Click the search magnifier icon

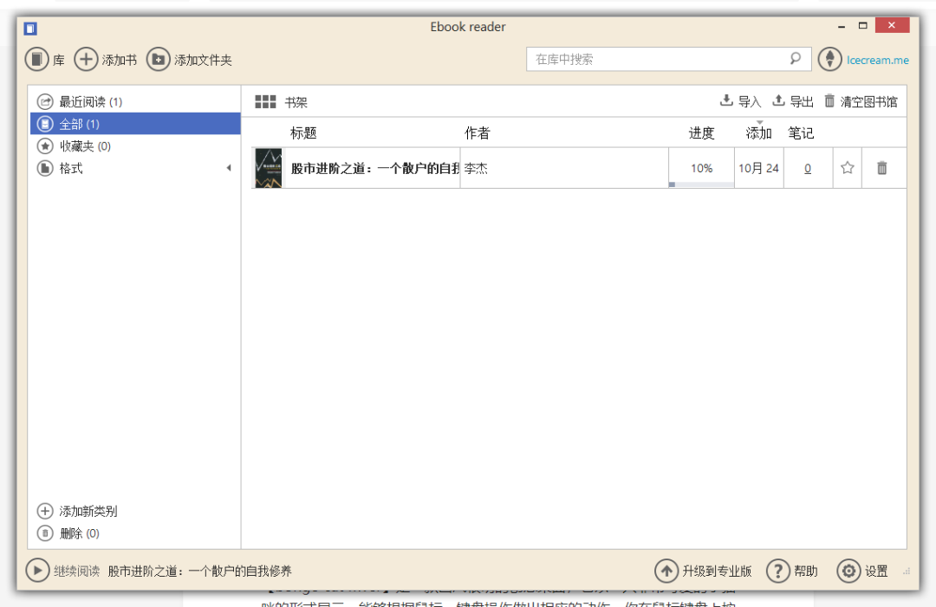click(x=795, y=58)
